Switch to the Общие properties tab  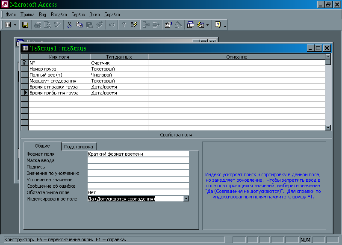coord(42,146)
